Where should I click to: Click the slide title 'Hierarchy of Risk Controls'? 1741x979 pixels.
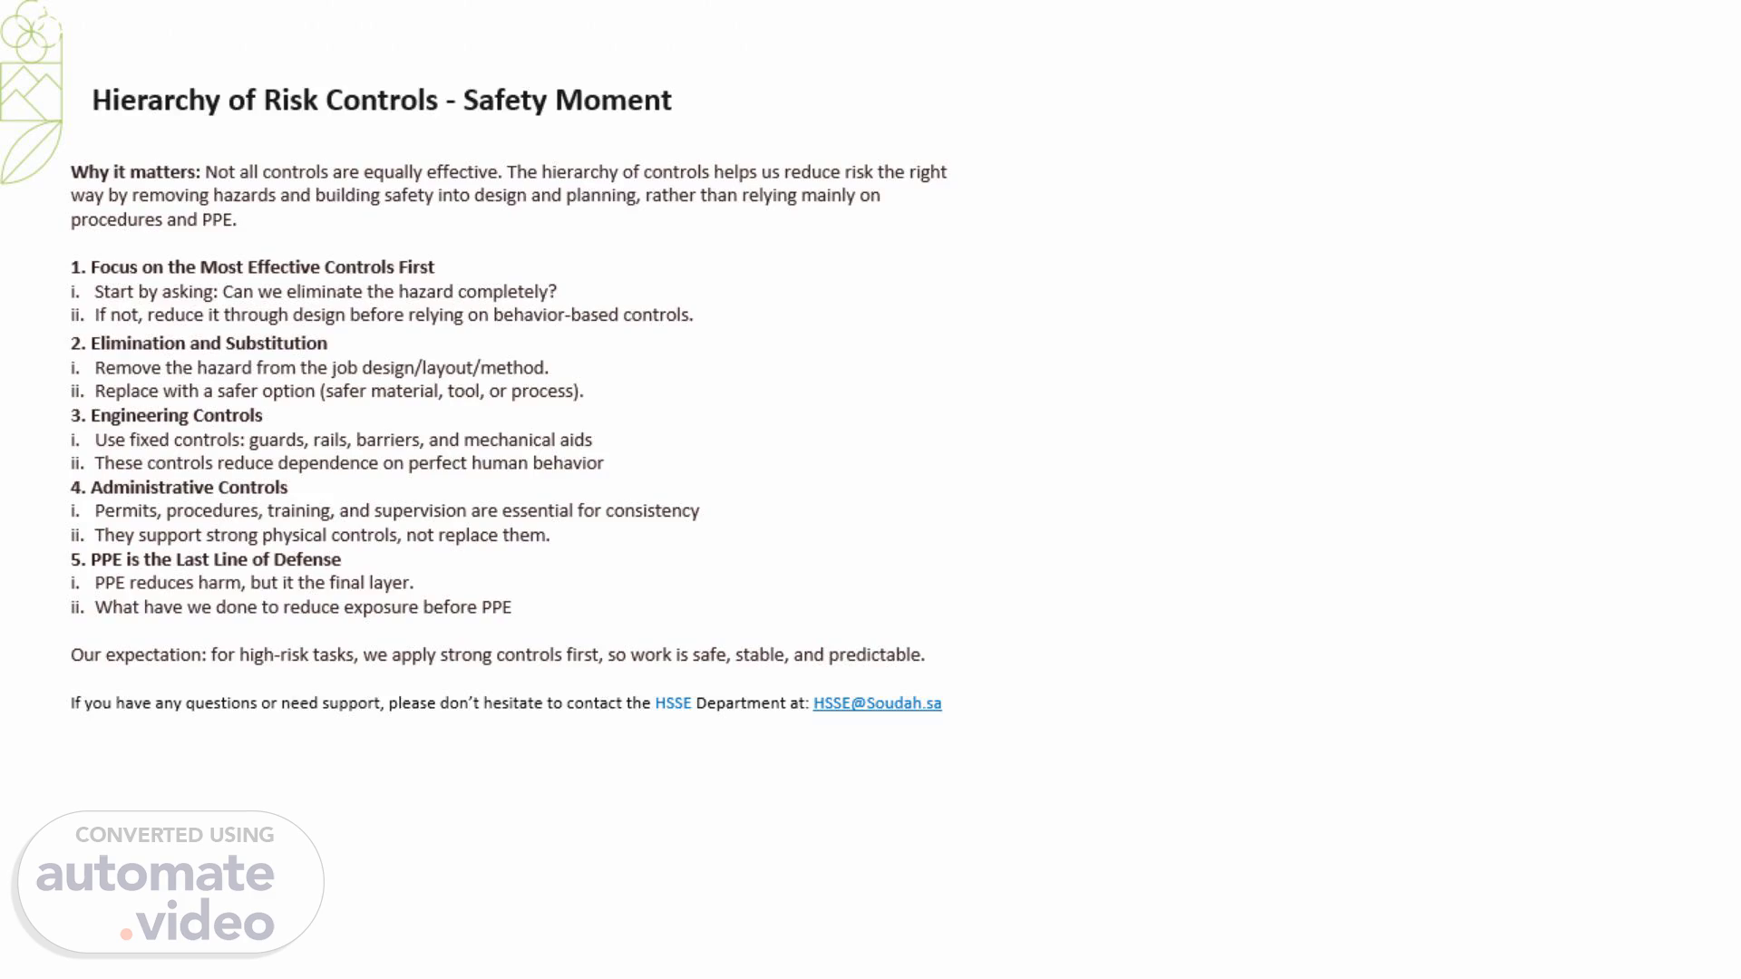pyautogui.click(x=381, y=100)
